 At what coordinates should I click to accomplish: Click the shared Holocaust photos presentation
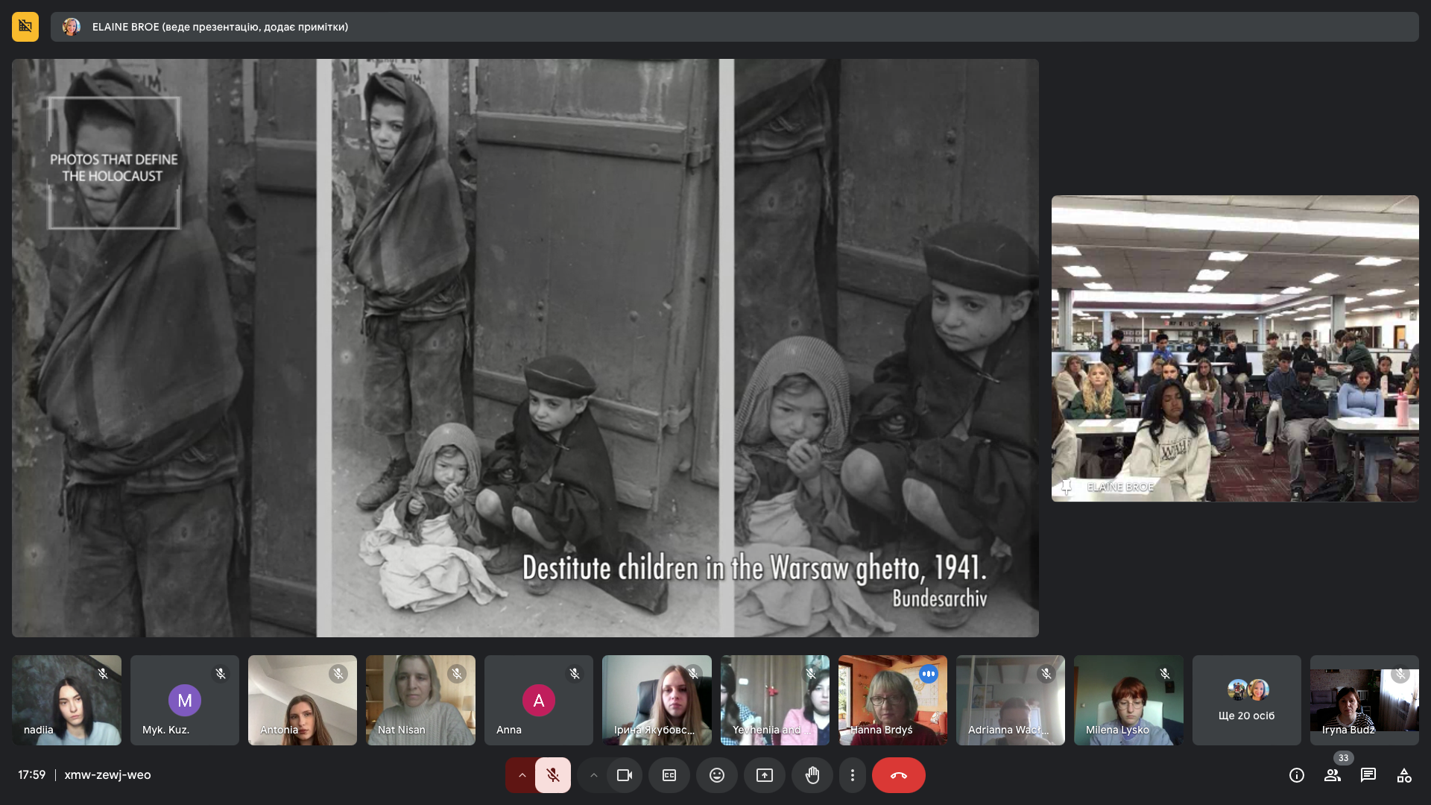[525, 348]
